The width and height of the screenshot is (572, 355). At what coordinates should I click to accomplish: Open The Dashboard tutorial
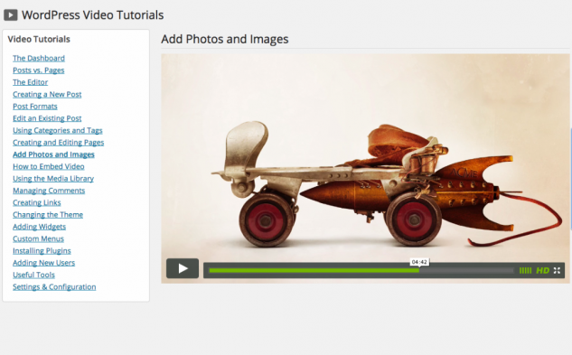pos(39,58)
